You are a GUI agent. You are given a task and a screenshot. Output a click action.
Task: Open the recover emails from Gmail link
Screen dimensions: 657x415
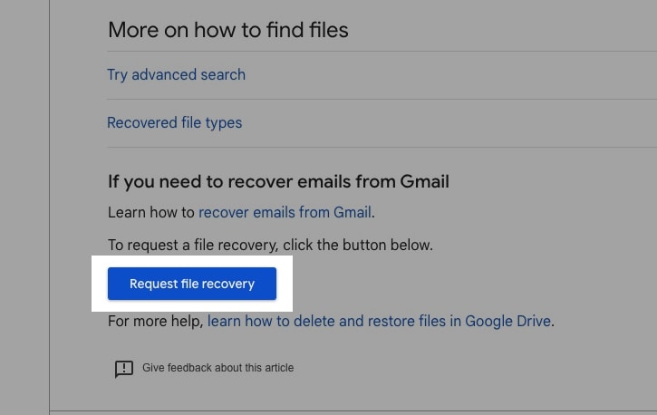point(285,212)
